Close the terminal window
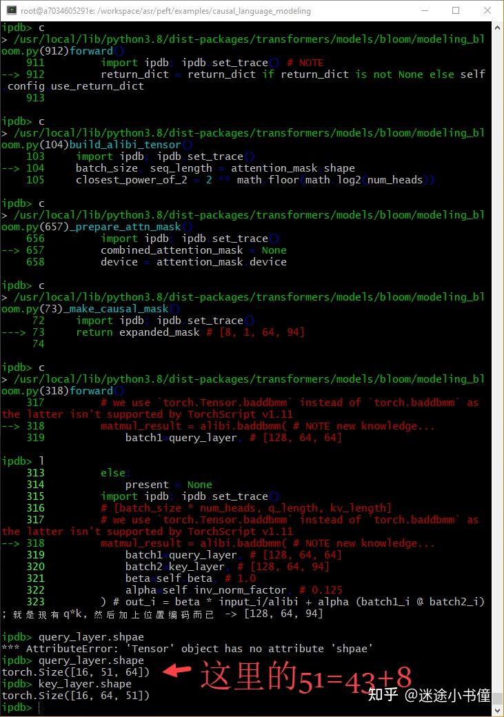 click(487, 10)
